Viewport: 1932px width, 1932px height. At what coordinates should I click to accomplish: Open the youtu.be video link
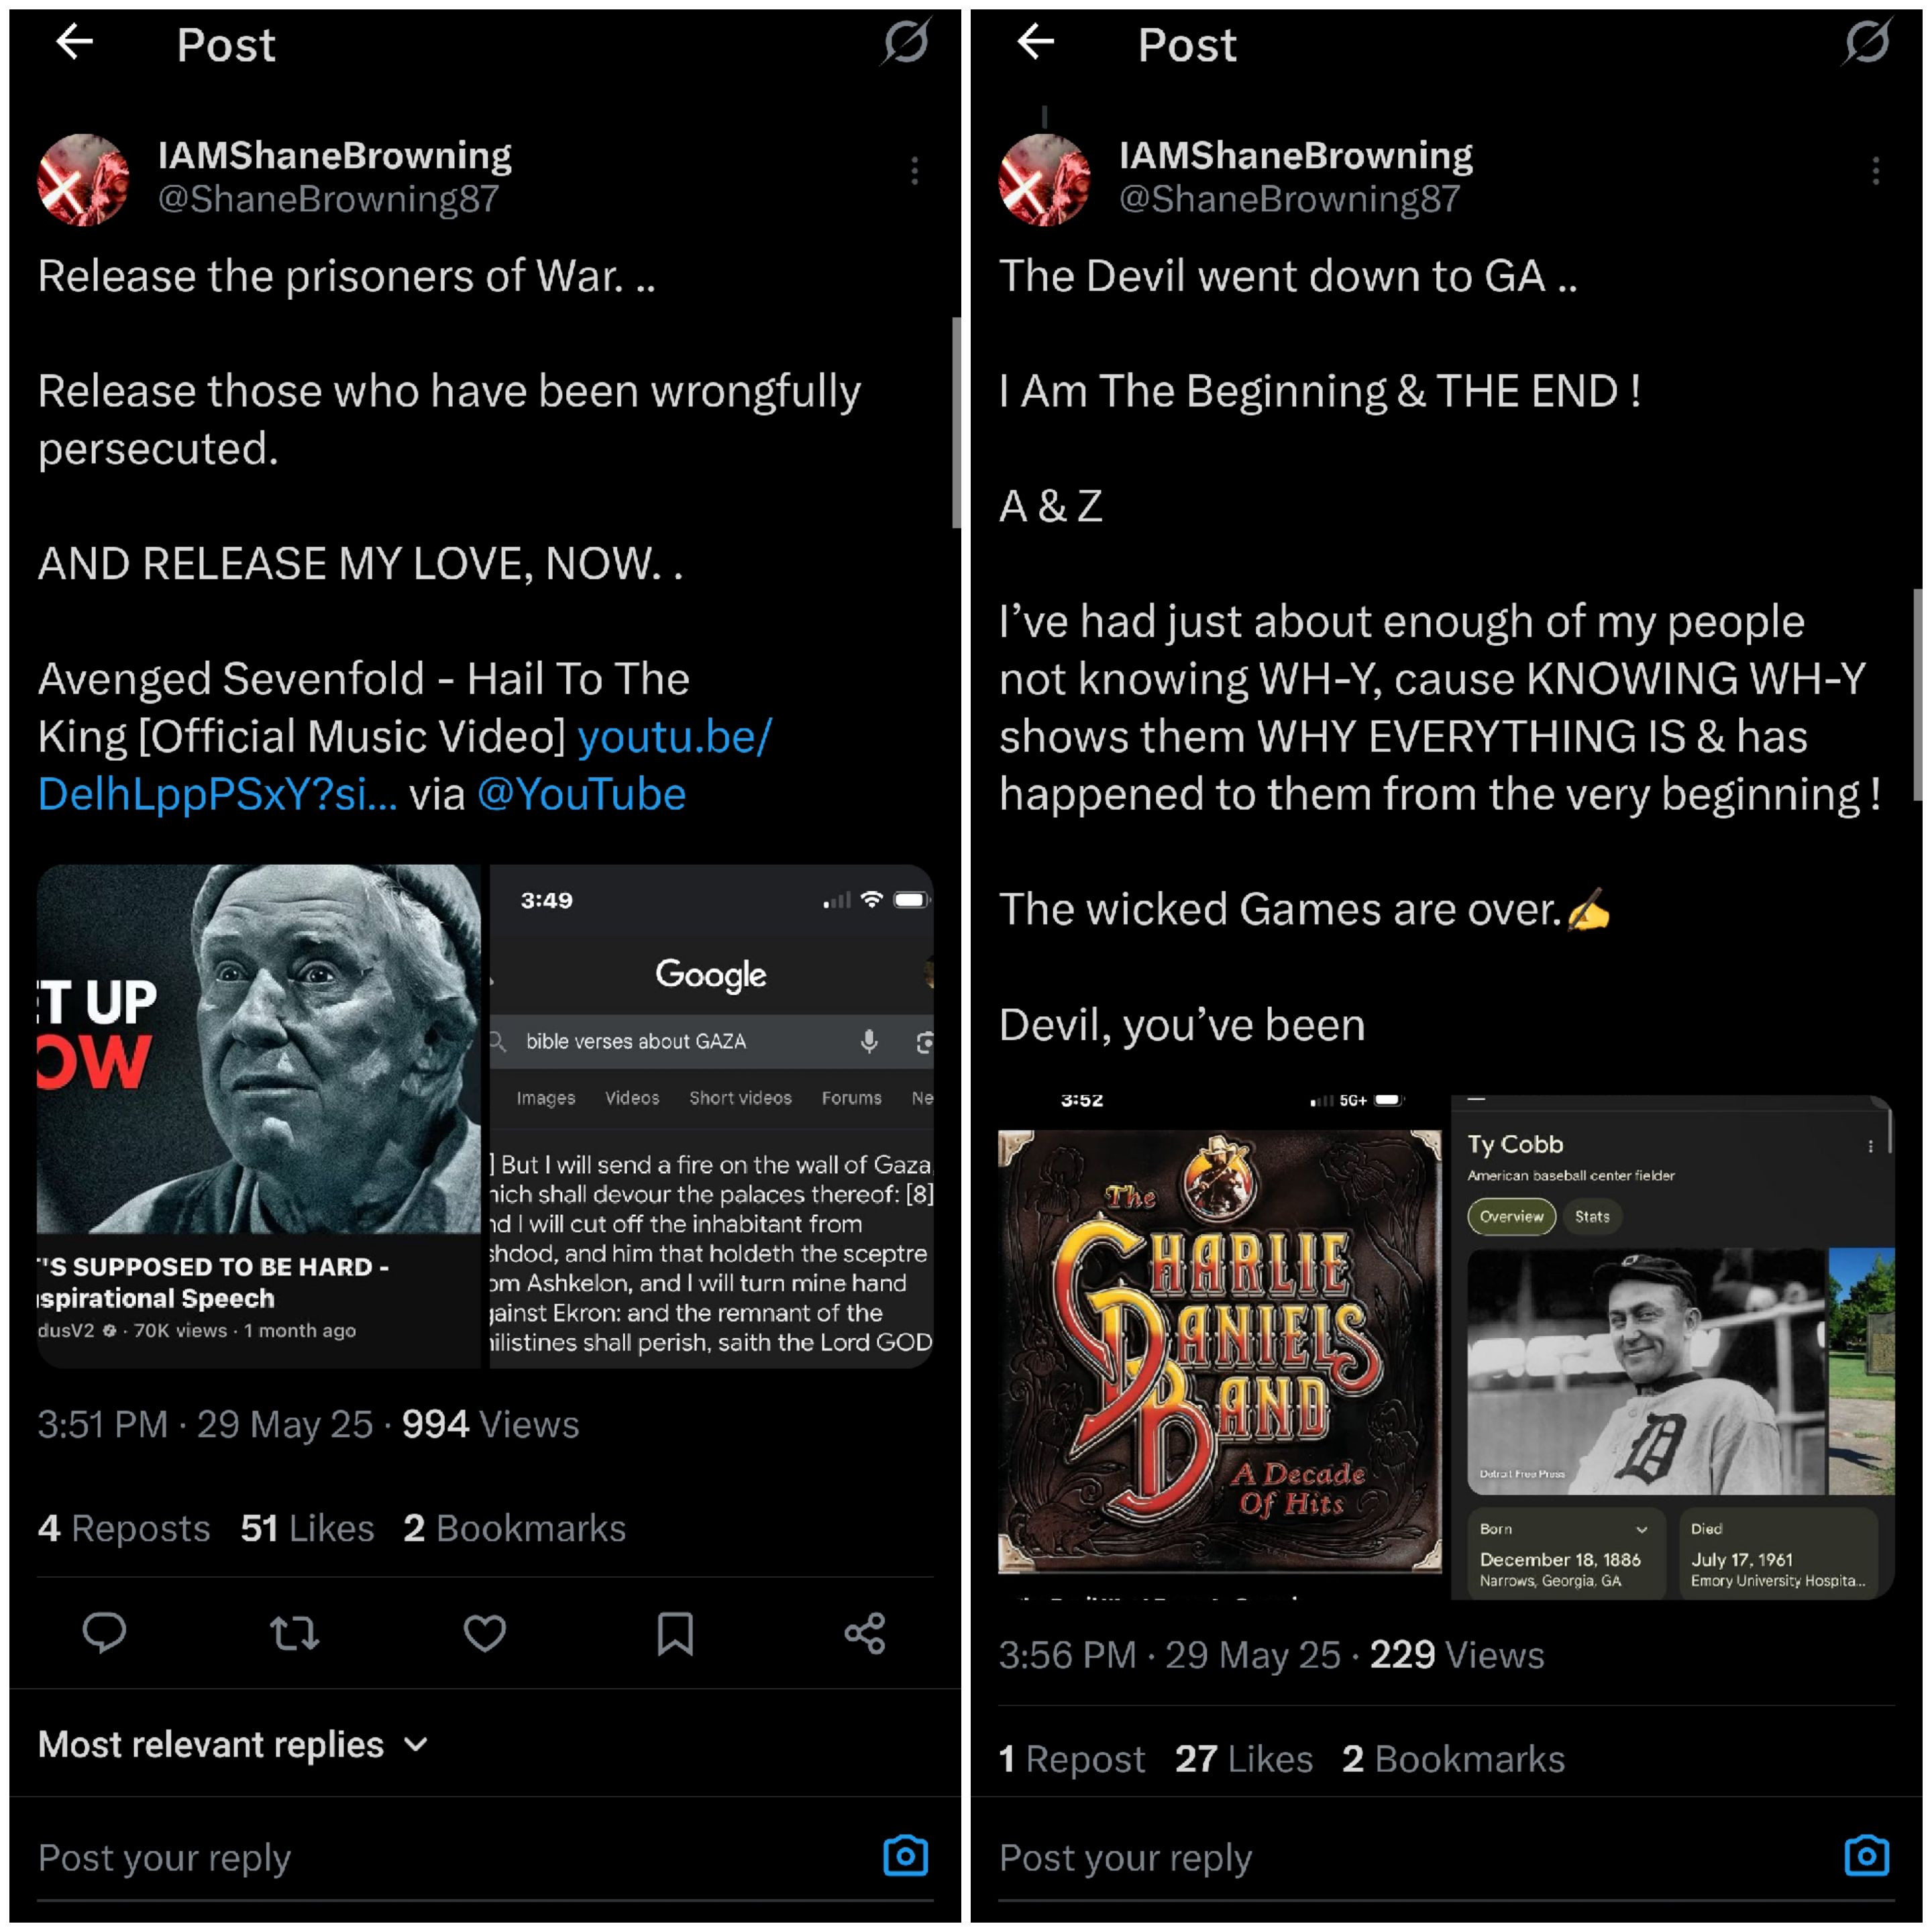tap(405, 765)
